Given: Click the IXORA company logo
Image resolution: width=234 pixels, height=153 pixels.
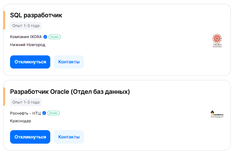Looking at the screenshot, I should click(x=217, y=40).
